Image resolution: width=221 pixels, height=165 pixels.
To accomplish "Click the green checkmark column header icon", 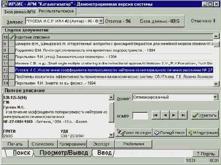I will pyautogui.click(x=12, y=37).
